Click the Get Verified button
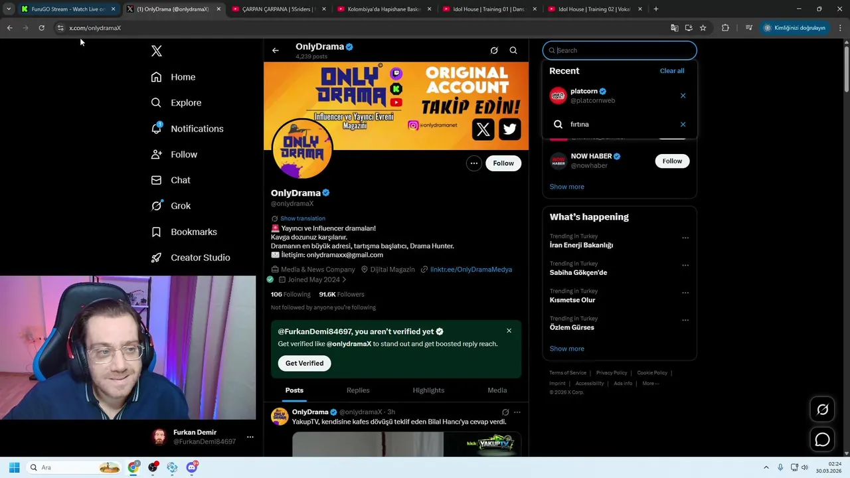Viewport: 850px width, 478px height. coord(304,363)
